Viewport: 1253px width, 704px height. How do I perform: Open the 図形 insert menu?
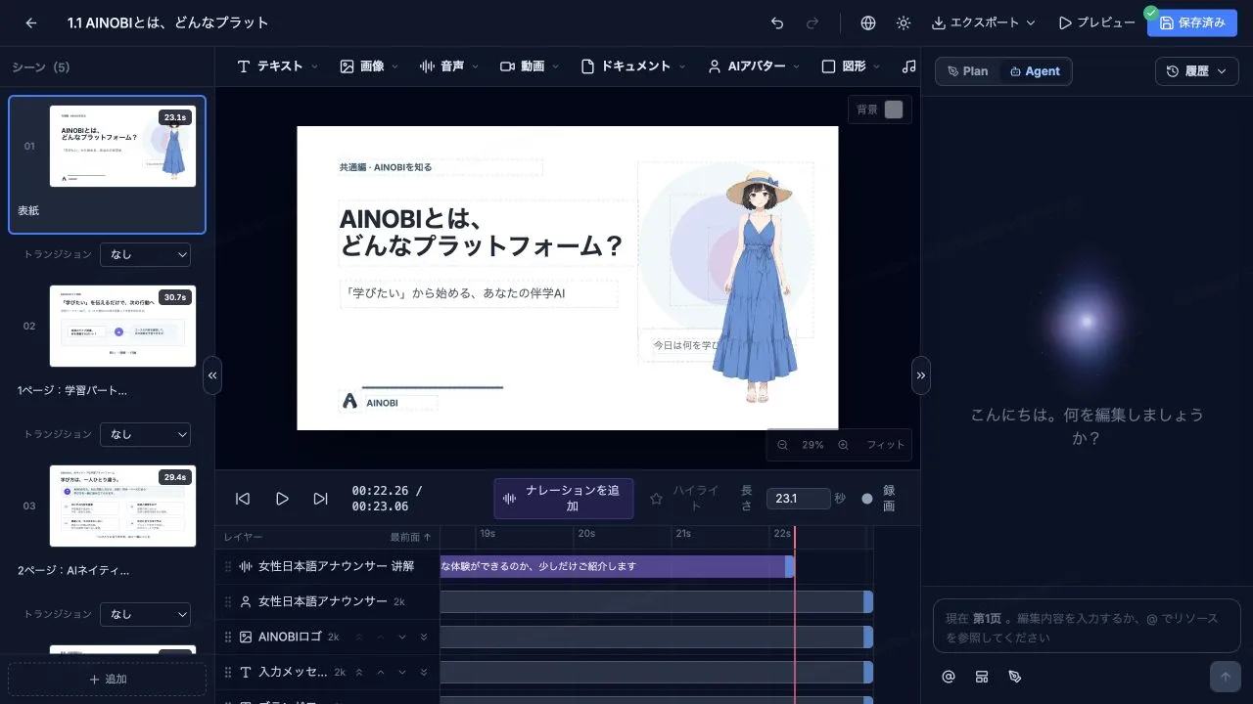[851, 66]
